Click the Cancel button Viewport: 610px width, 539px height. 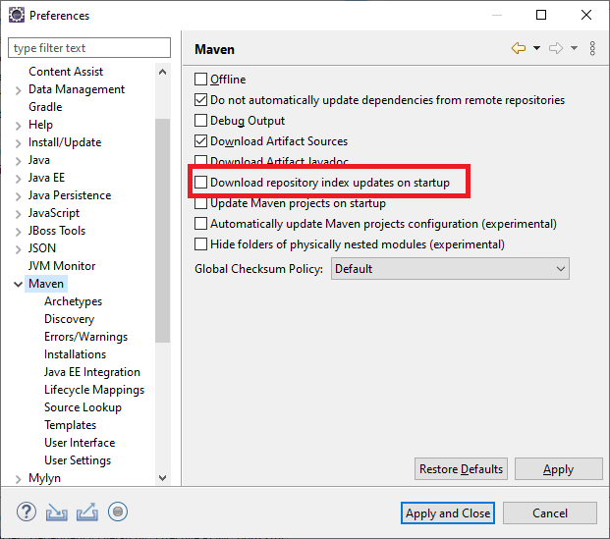click(x=550, y=513)
